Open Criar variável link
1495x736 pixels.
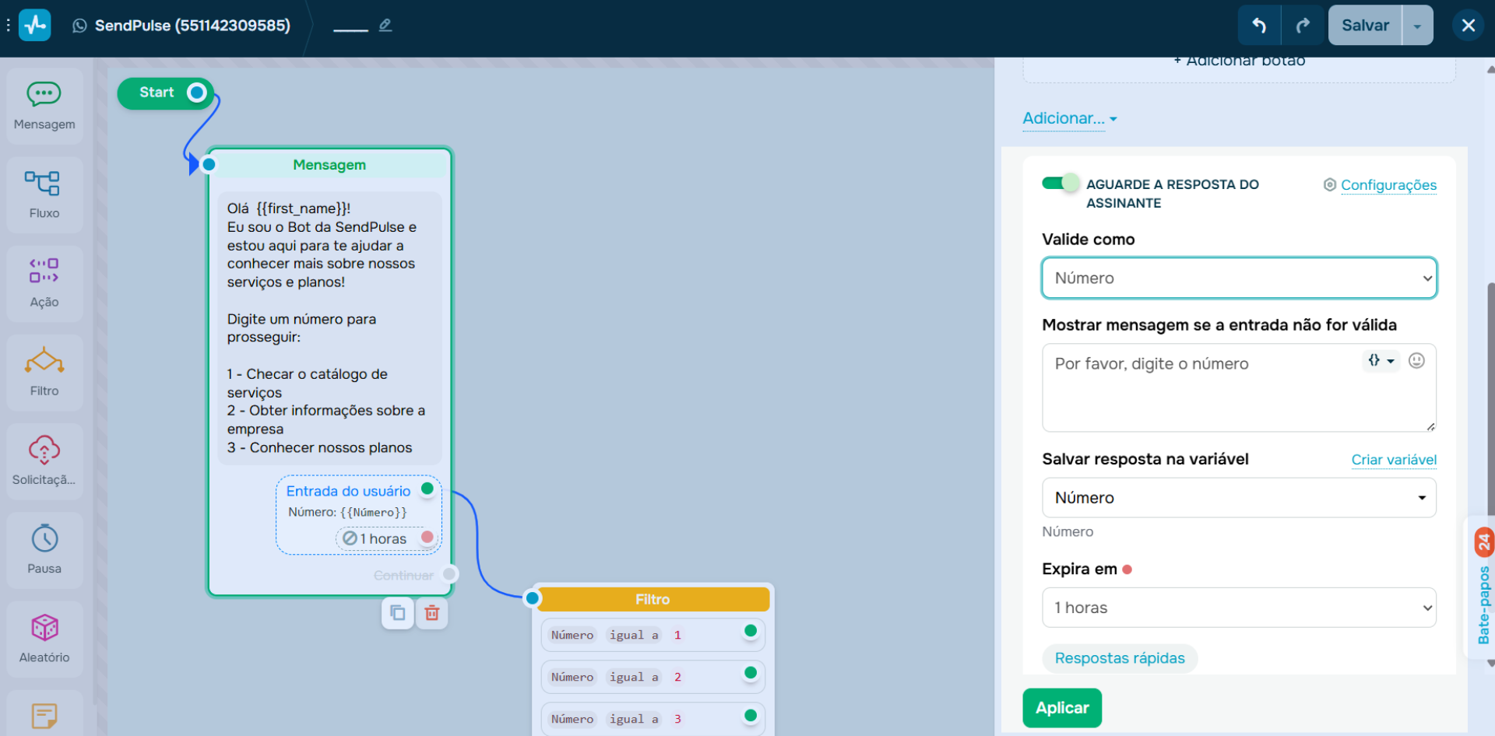(x=1394, y=460)
